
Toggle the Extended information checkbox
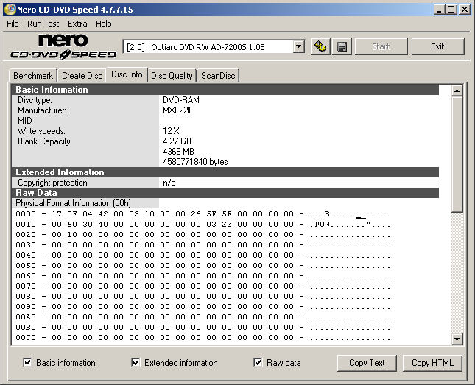pyautogui.click(x=136, y=362)
